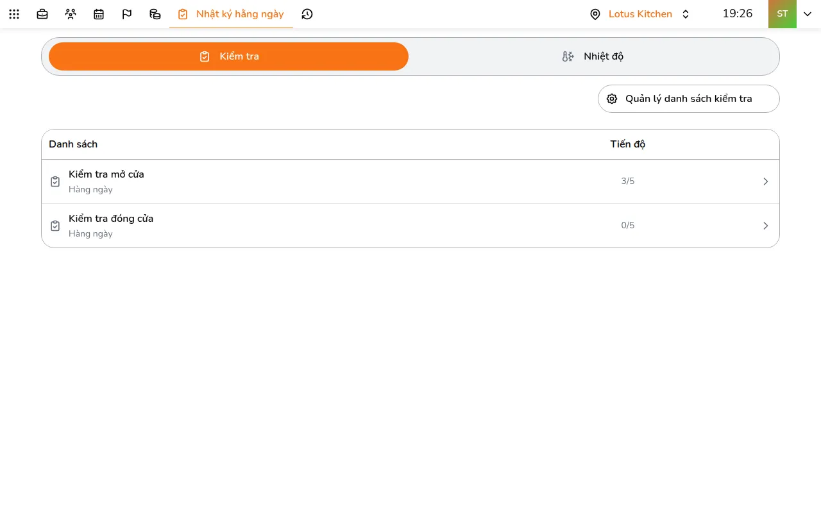Expand the user menu chevron beside ST

pos(808,14)
